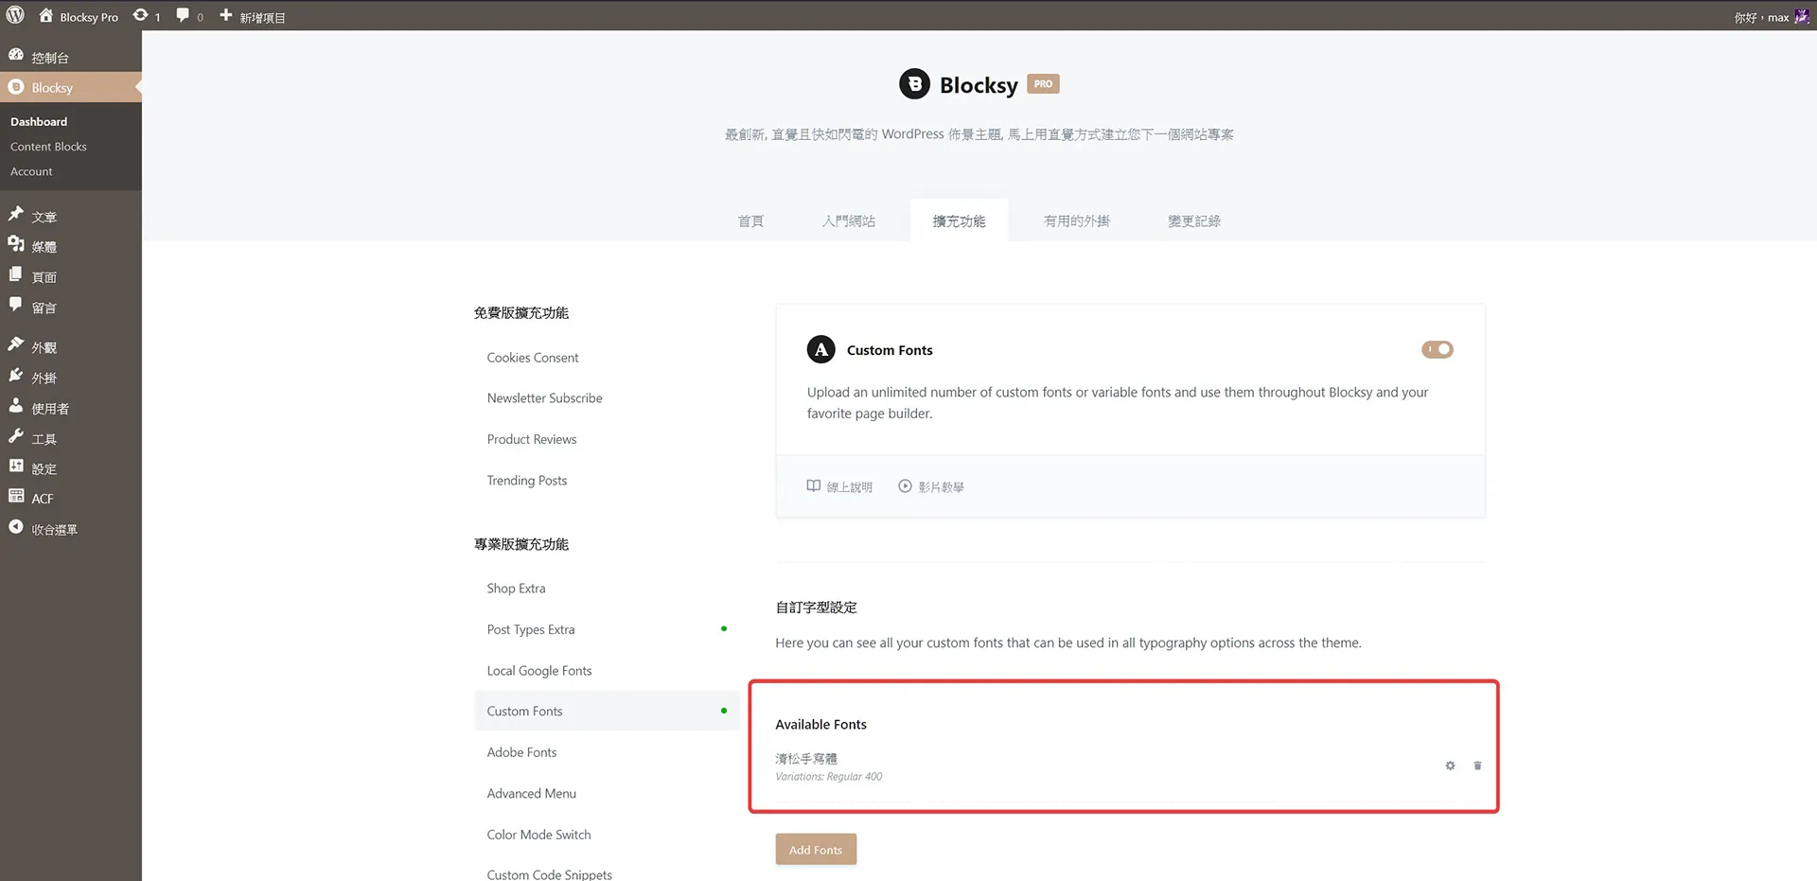Switch to the 入門網站 tab
This screenshot has height=881, width=1817.
[x=848, y=220]
